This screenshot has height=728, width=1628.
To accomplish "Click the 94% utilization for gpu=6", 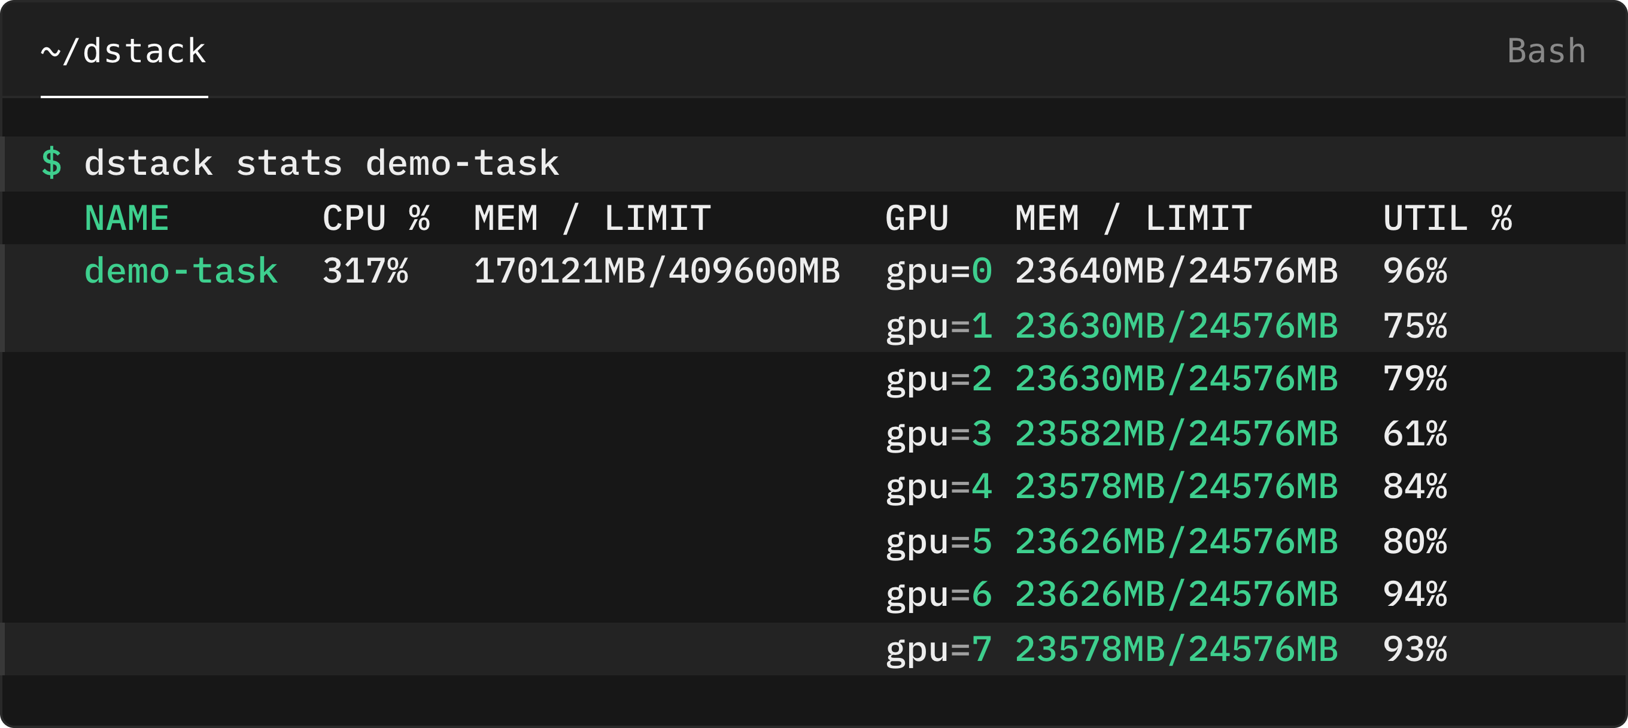I will [x=1414, y=594].
